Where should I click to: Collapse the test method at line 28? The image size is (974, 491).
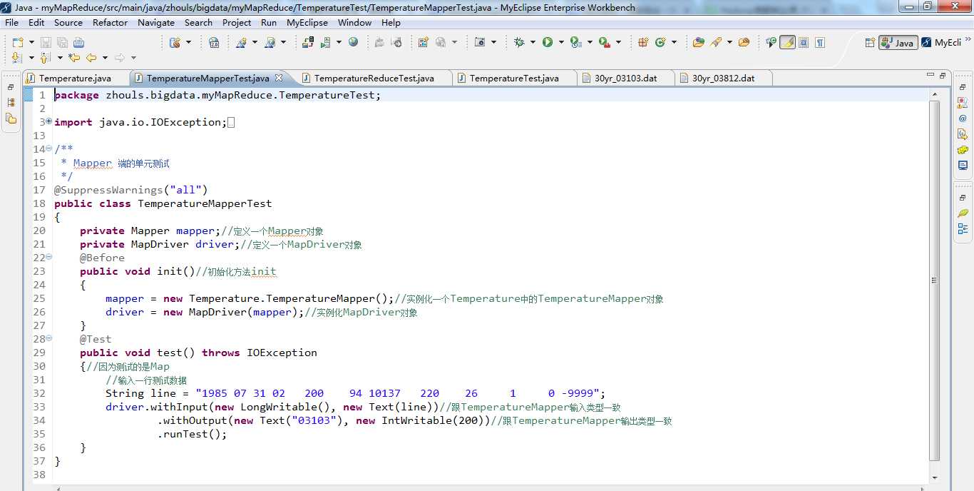pyautogui.click(x=48, y=339)
